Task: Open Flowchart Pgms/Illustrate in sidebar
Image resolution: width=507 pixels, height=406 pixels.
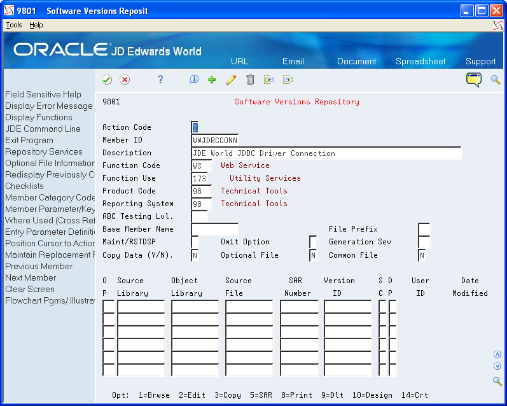Action: coord(50,300)
